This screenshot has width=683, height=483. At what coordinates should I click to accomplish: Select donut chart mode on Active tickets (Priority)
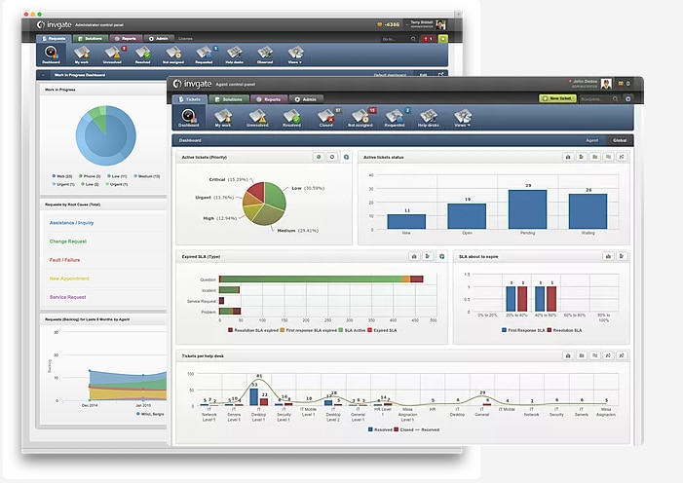click(x=332, y=157)
